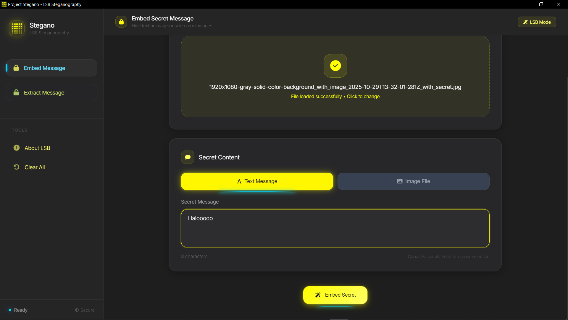Click the lock icon beside Embed Secret Message heading
This screenshot has height=320, width=568.
point(121,21)
